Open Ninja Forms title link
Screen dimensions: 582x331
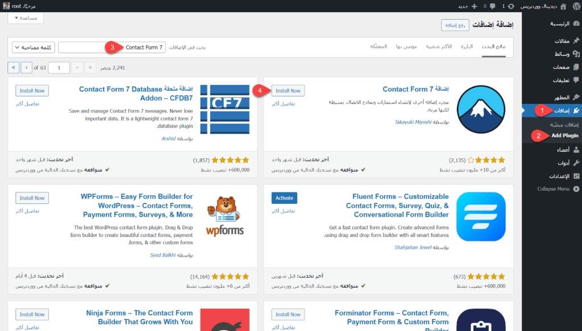(140, 317)
